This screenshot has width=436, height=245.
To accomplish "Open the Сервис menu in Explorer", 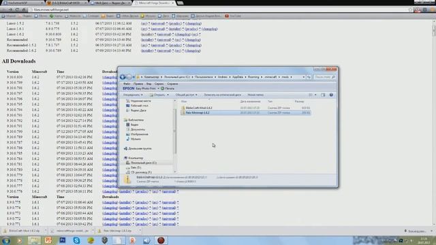I will 159,84.
